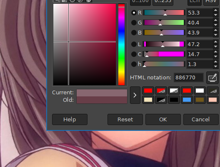Confirm the color with OK
The width and height of the screenshot is (220, 167).
(163, 120)
